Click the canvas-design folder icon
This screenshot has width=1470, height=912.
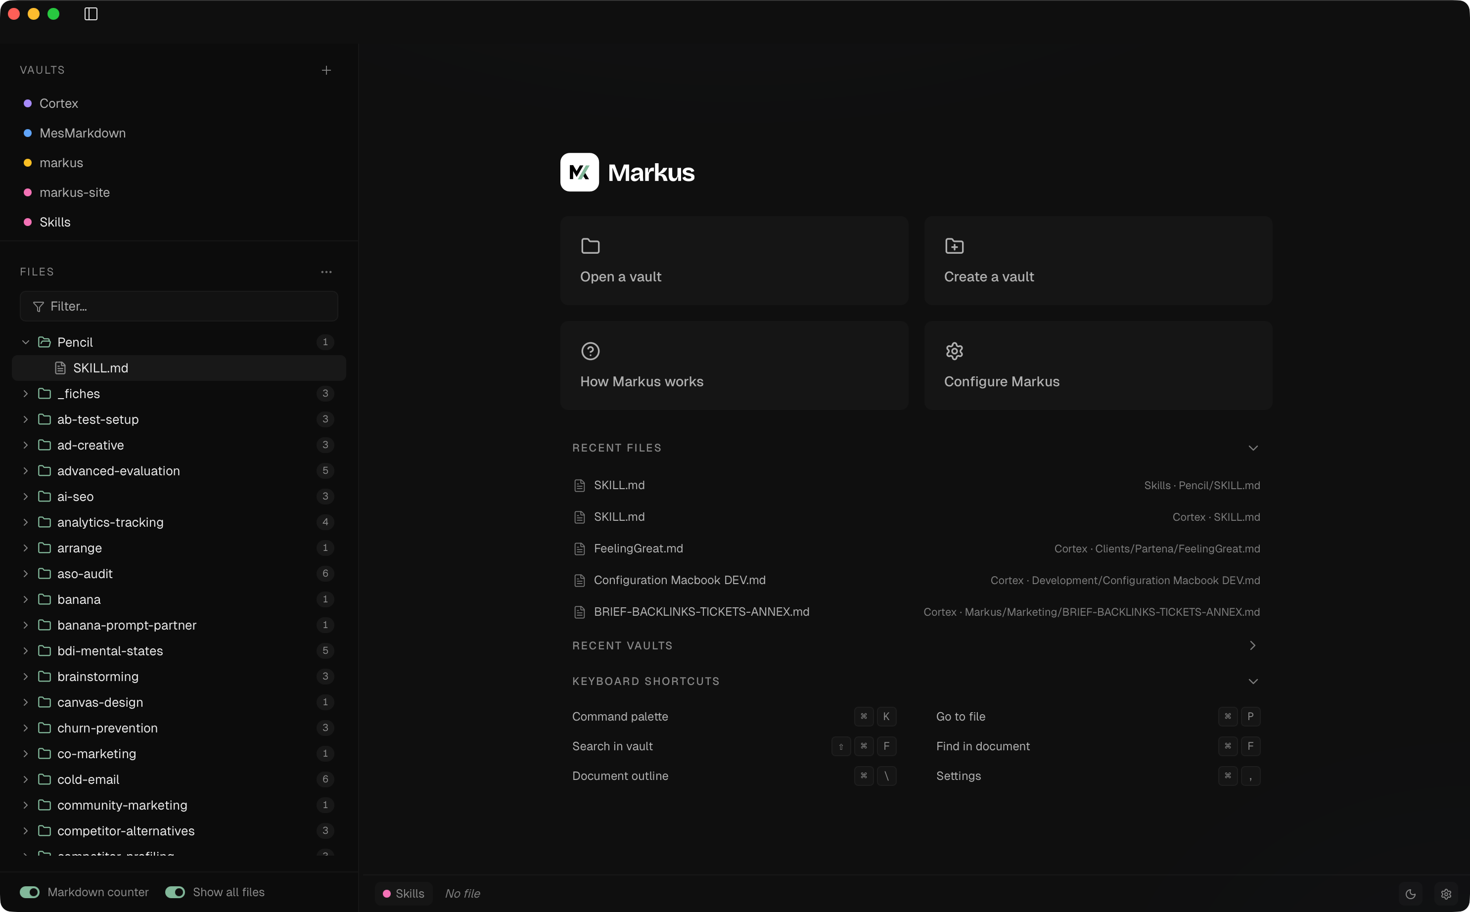[x=44, y=702]
